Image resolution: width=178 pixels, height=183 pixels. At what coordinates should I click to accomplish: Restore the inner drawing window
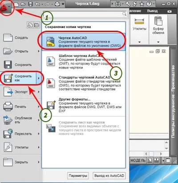pos(158,51)
